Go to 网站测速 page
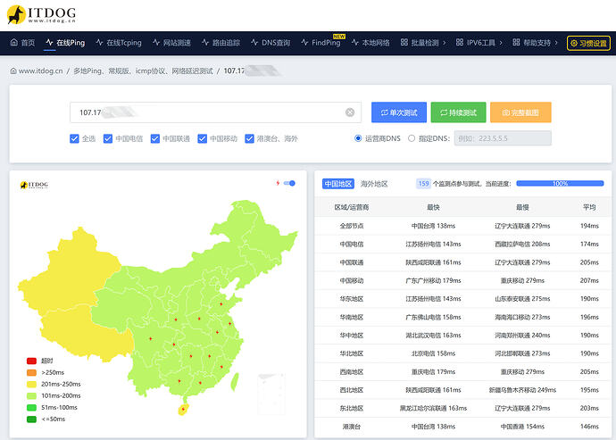Image resolution: width=616 pixels, height=440 pixels. tap(171, 43)
